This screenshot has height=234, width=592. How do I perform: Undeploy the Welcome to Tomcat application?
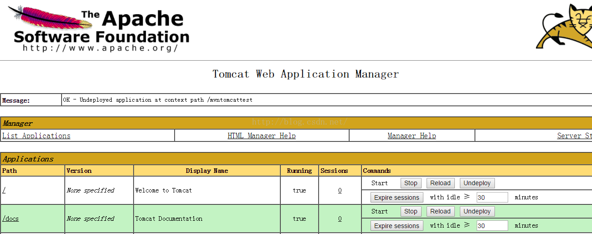[477, 183]
